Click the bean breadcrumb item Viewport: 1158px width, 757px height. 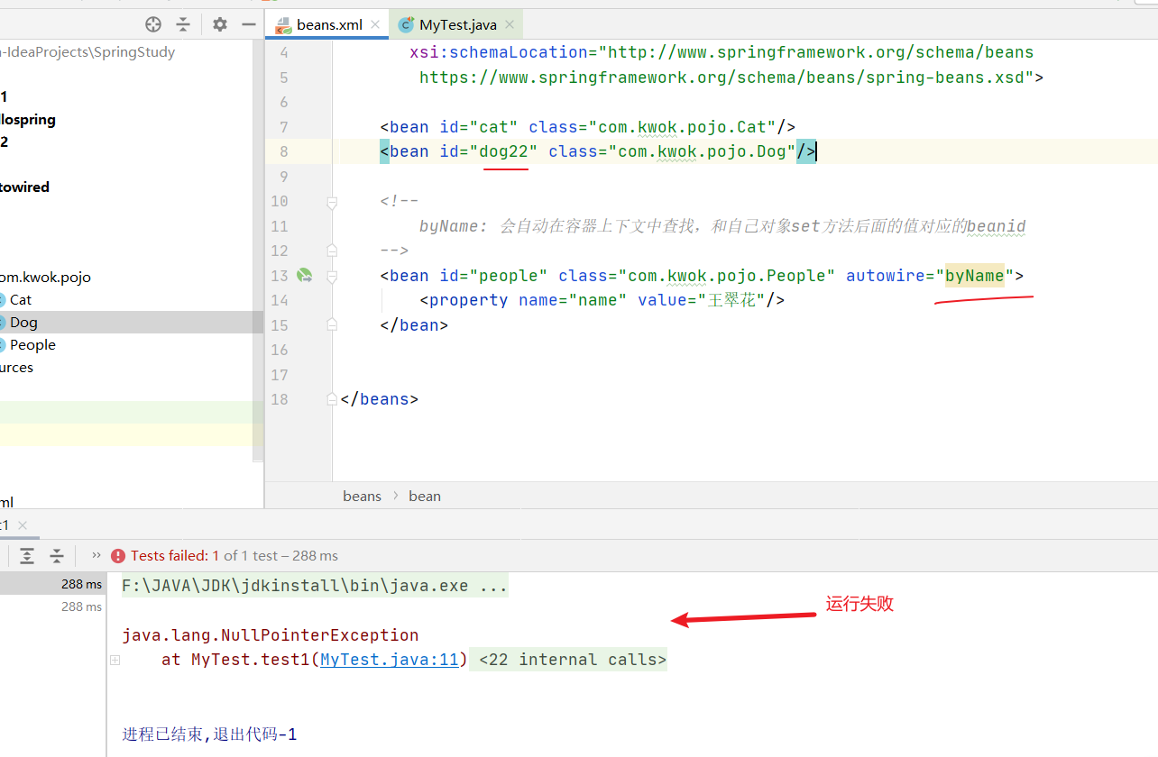425,496
